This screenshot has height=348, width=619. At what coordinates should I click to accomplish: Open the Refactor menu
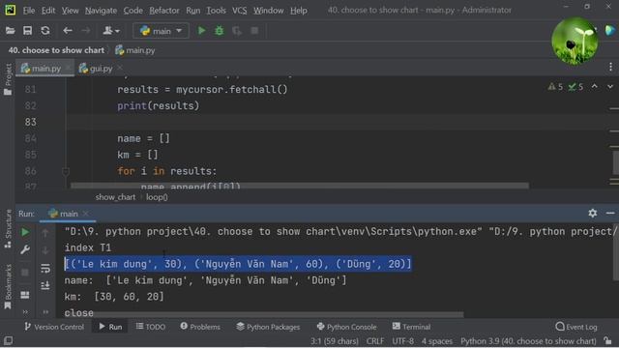pos(164,11)
